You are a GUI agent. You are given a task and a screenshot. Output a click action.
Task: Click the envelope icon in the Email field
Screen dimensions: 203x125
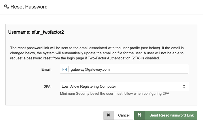[65, 70]
